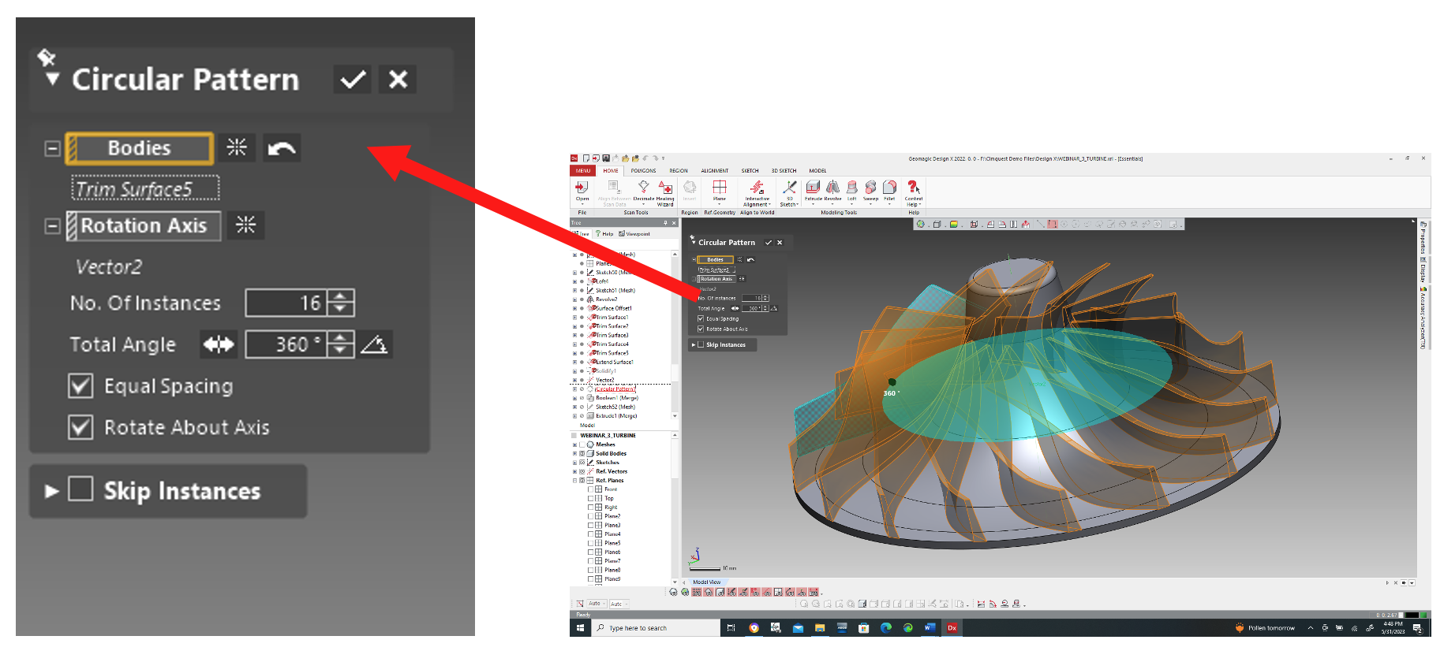Click the enlarged Total Angle 360° input field
Viewport: 1444px width, 662px height.
click(x=286, y=344)
